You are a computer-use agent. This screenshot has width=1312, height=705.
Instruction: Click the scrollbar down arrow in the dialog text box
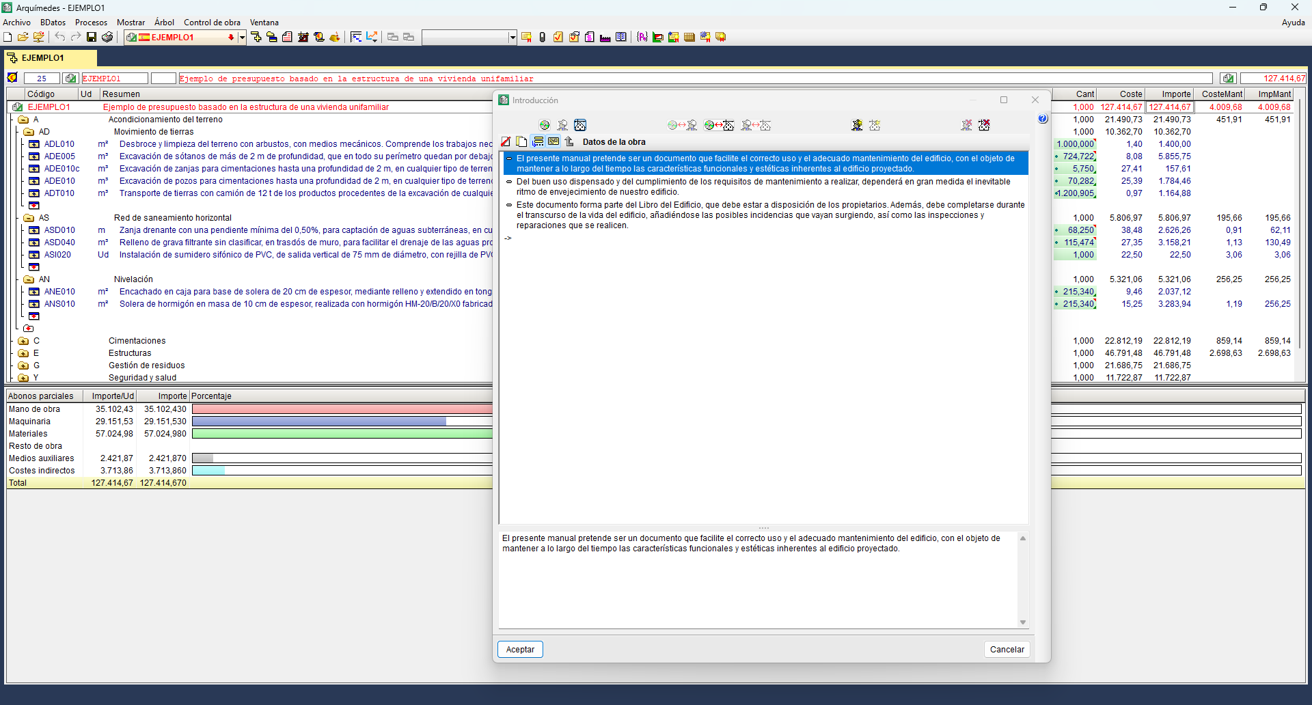tap(1023, 622)
